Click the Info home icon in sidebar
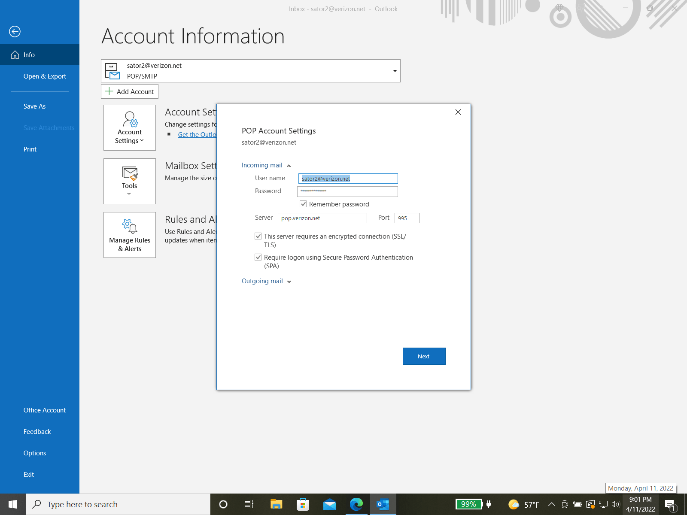The width and height of the screenshot is (687, 515). 15,55
